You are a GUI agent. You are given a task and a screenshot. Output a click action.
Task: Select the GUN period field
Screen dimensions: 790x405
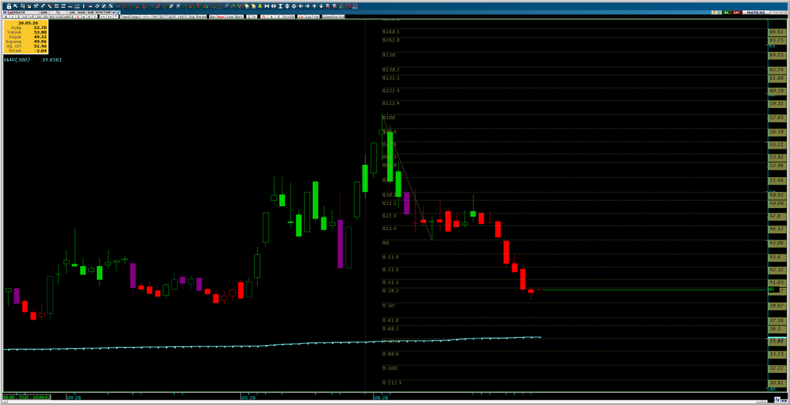pyautogui.click(x=43, y=13)
